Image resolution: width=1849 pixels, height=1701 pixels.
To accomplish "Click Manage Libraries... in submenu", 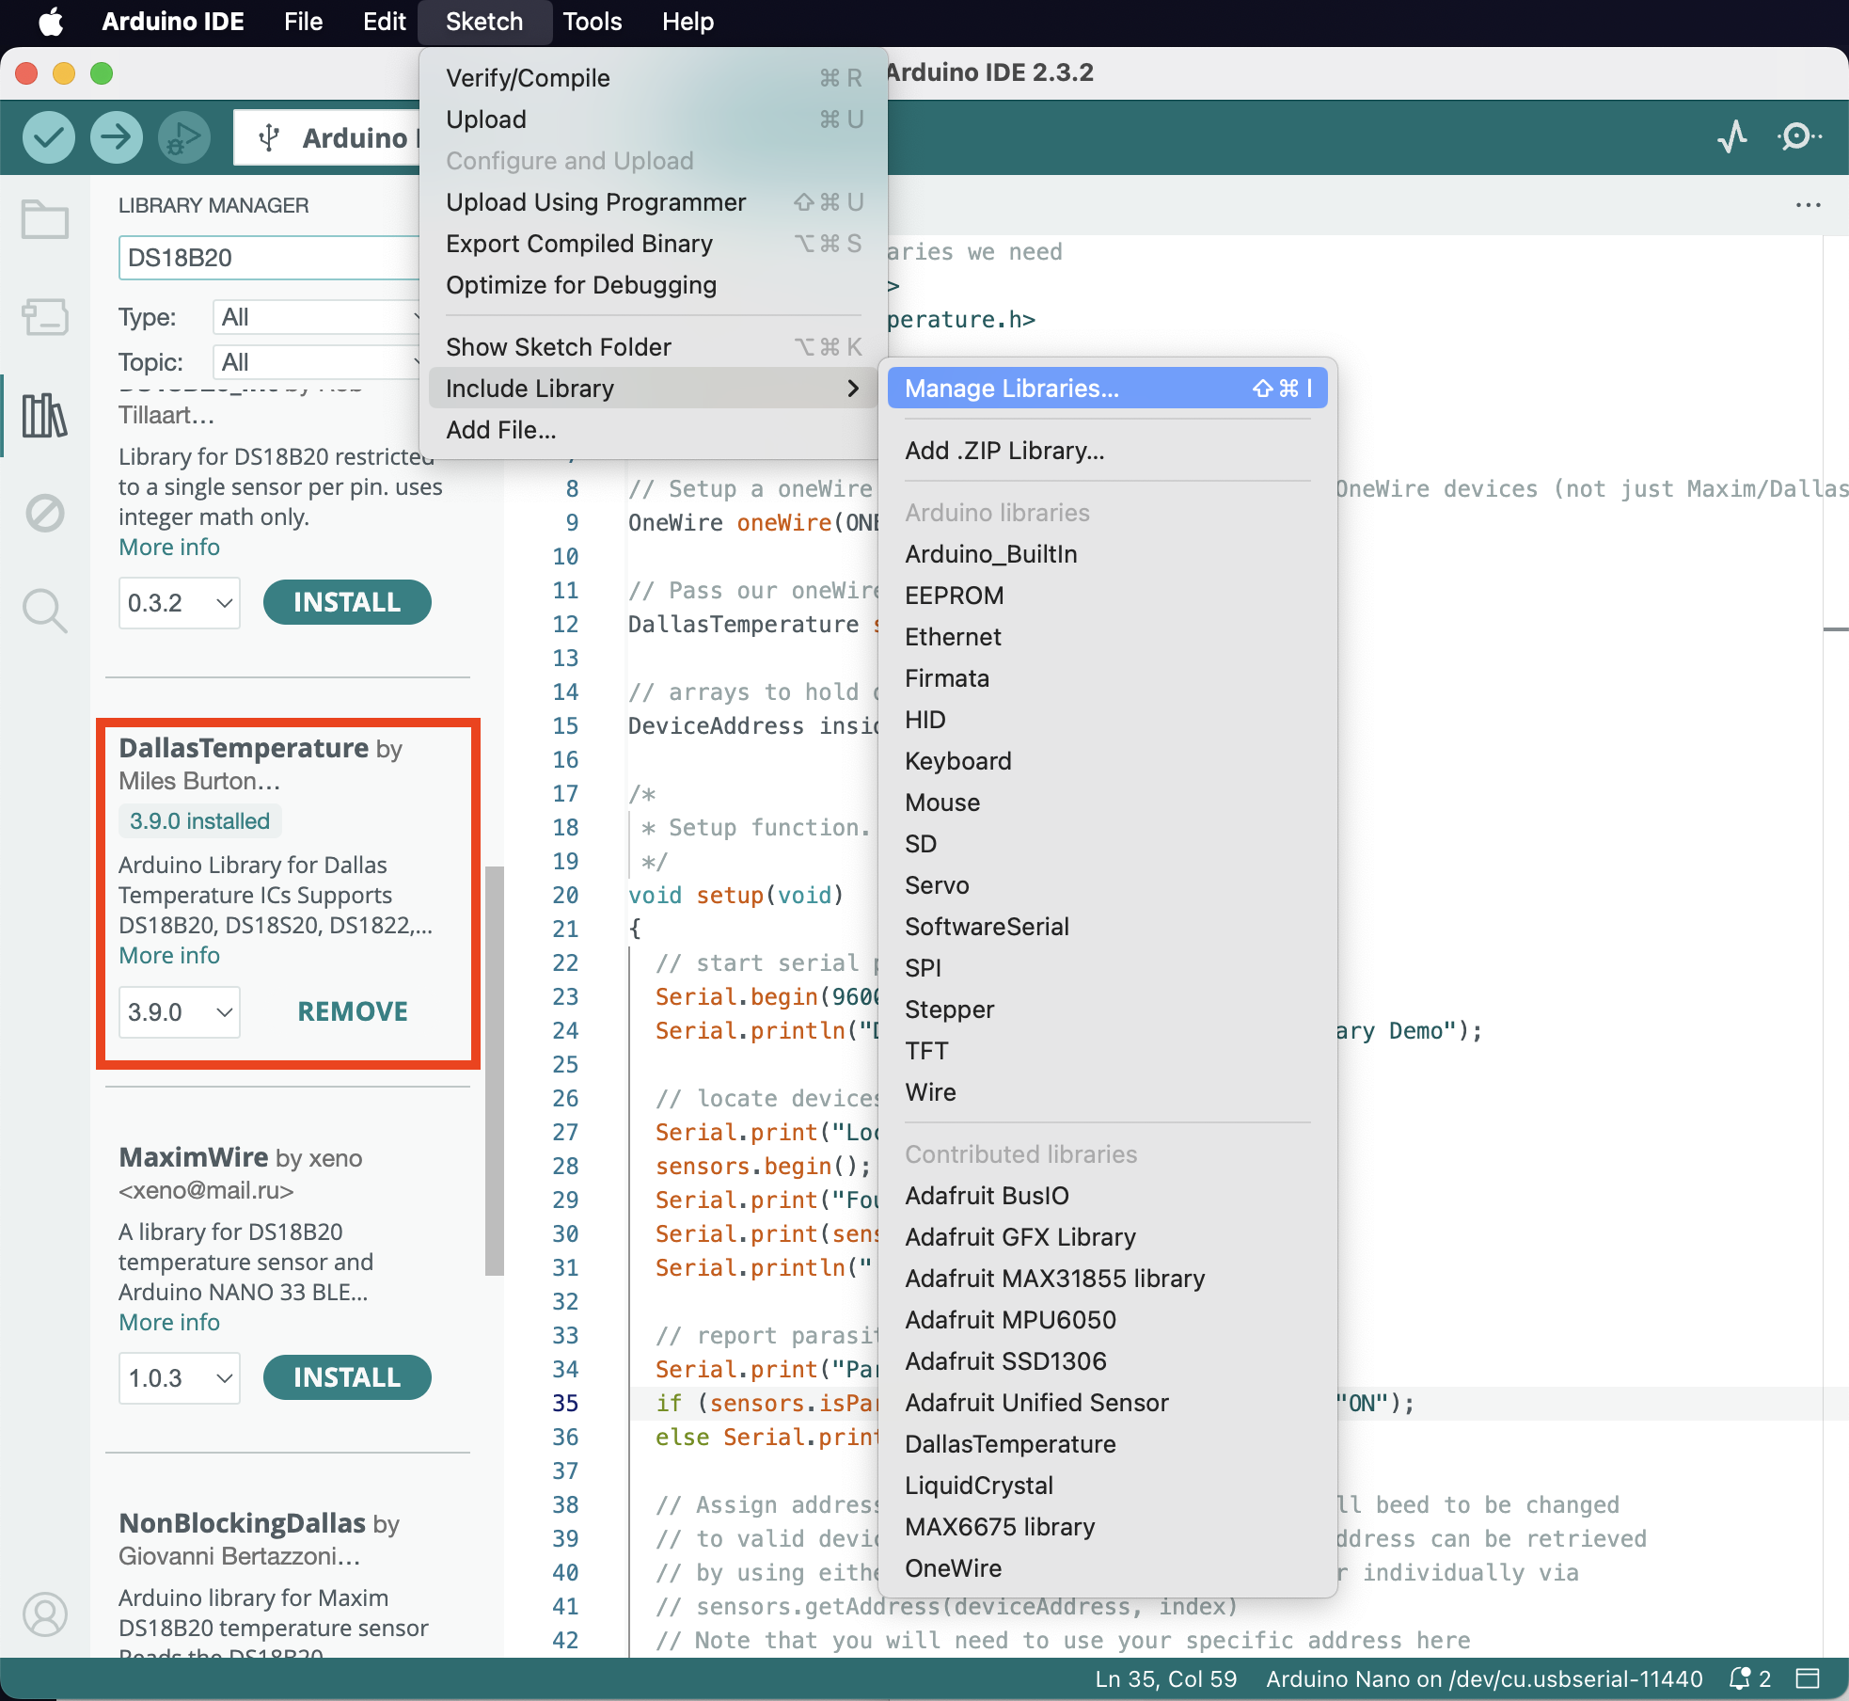I will (1107, 389).
